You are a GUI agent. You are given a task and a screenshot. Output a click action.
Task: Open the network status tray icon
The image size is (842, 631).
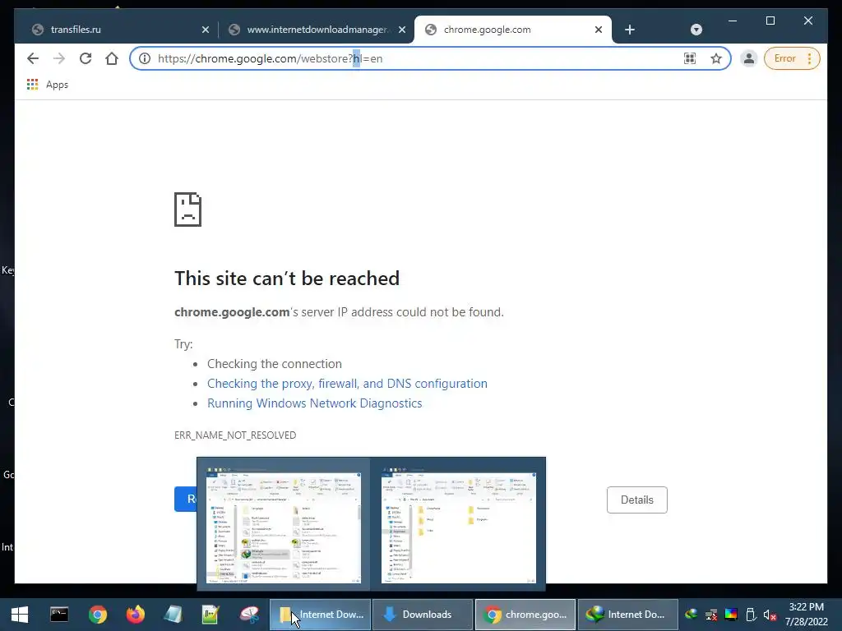coord(711,615)
